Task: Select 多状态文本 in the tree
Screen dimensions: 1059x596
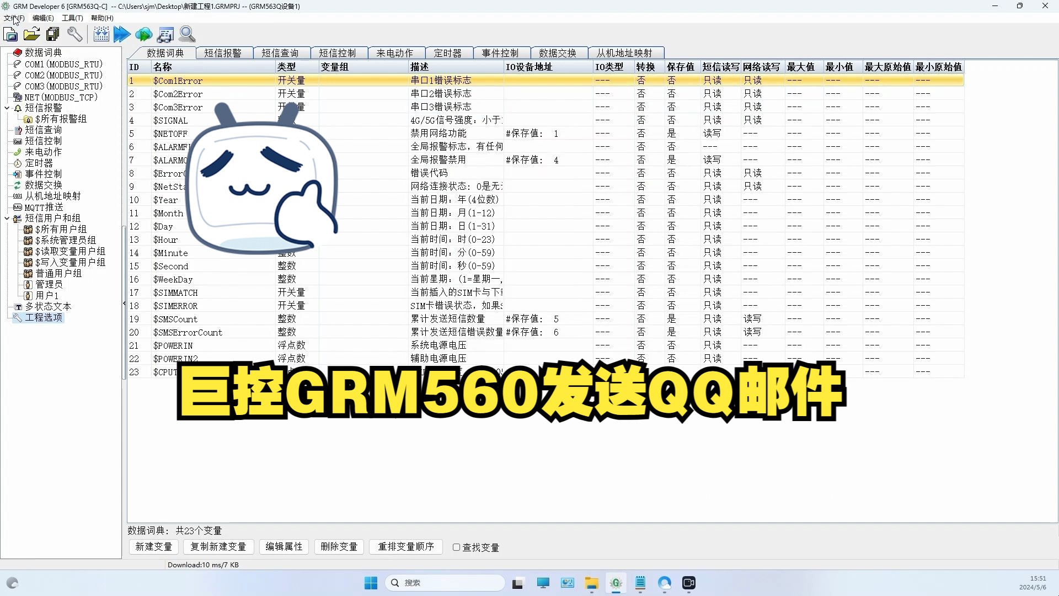Action: (47, 306)
